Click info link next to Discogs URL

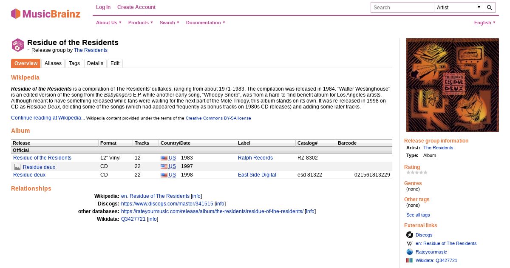tap(220, 204)
